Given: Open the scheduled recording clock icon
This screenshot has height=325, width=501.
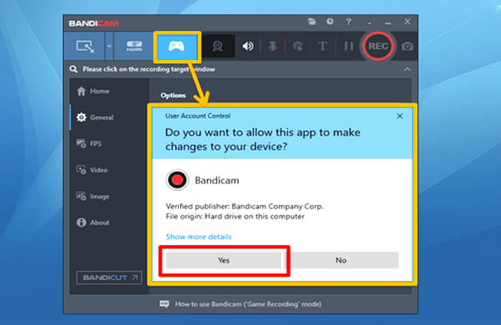Looking at the screenshot, I should (330, 22).
